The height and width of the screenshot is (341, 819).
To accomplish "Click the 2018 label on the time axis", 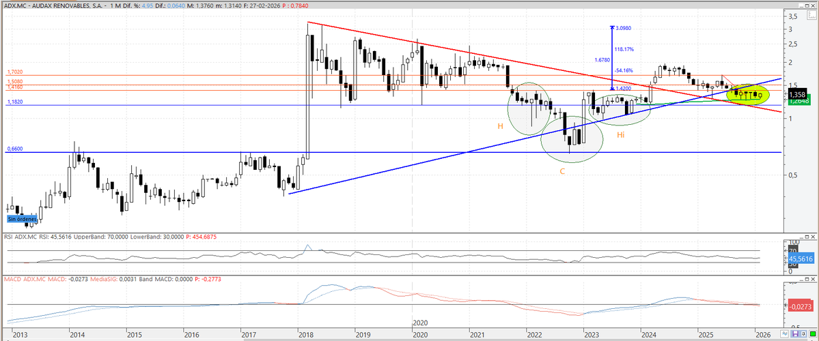I will pyautogui.click(x=305, y=333).
